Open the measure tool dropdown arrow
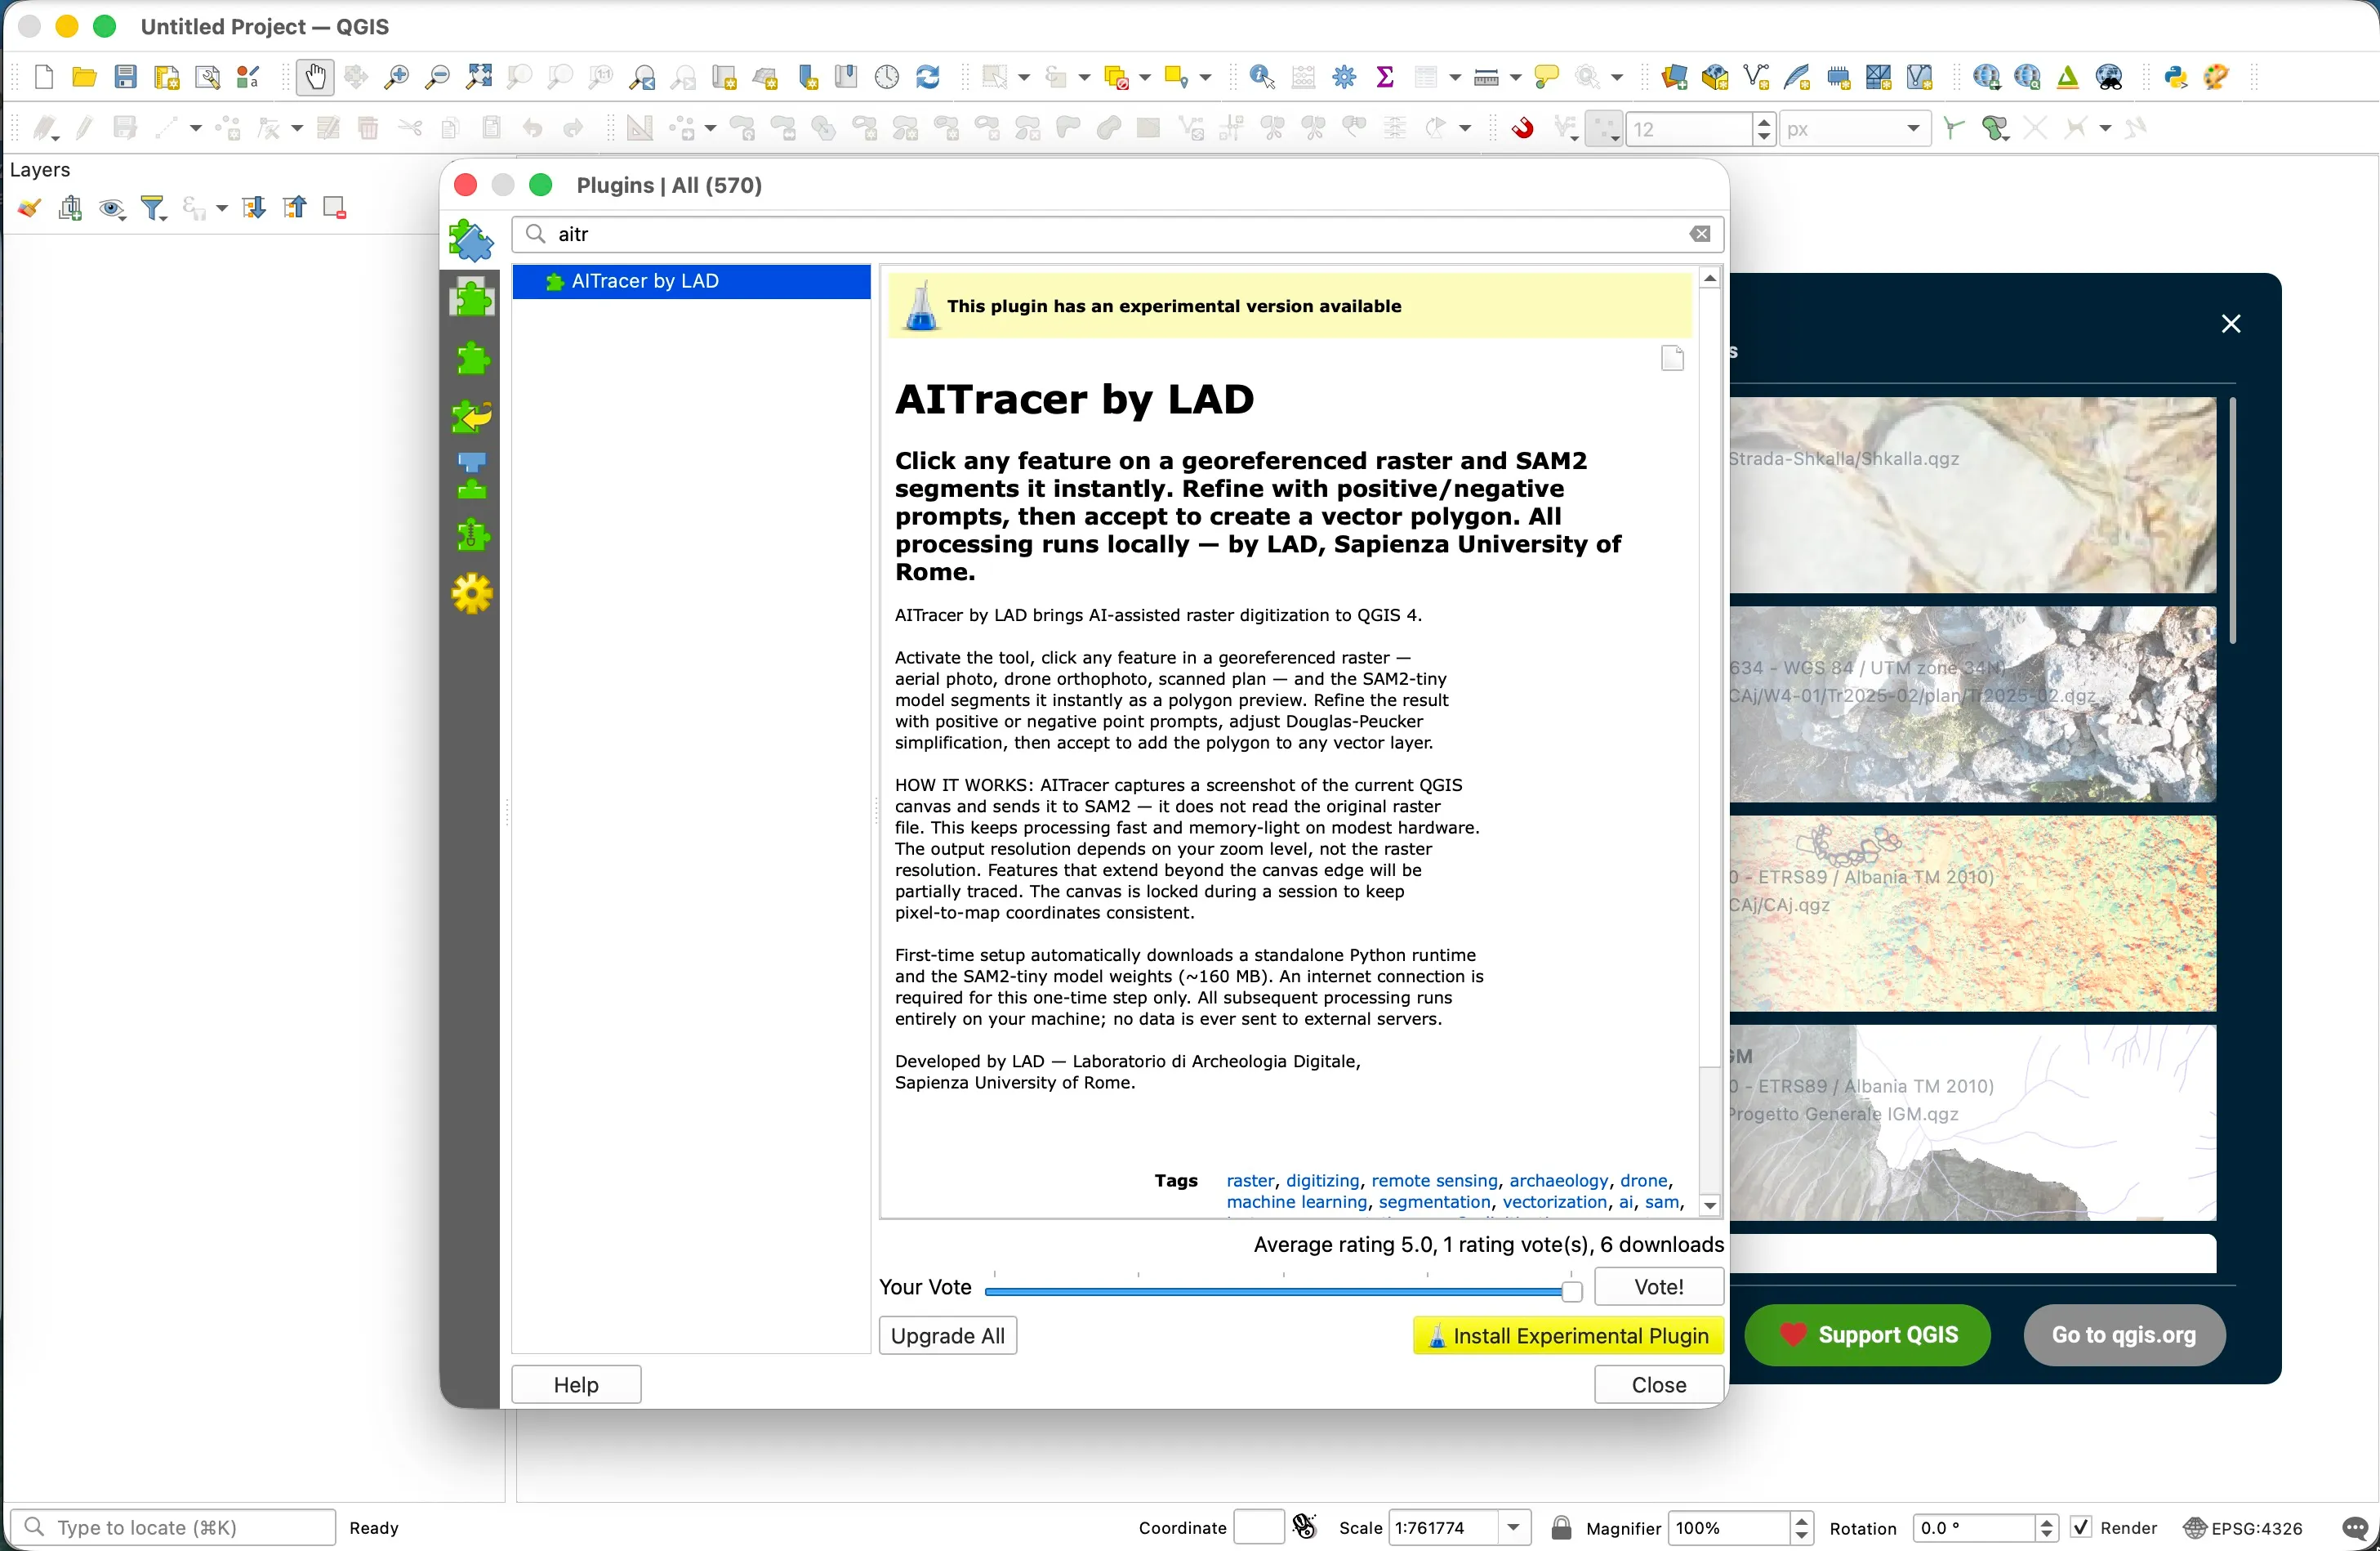This screenshot has width=2380, height=1551. (1515, 77)
